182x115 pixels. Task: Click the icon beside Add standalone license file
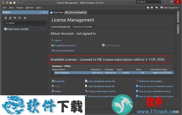click(86, 86)
